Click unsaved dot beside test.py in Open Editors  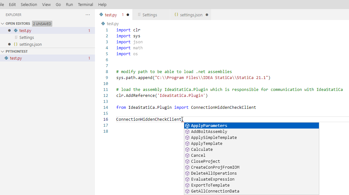pos(9,30)
